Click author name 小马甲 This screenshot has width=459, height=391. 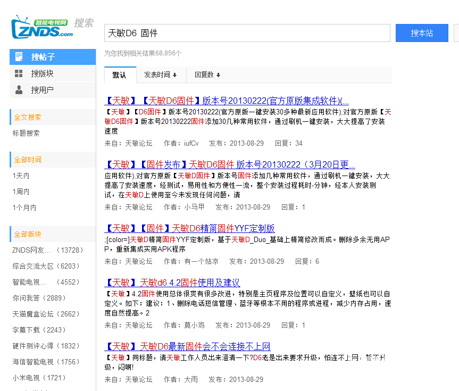pos(194,207)
